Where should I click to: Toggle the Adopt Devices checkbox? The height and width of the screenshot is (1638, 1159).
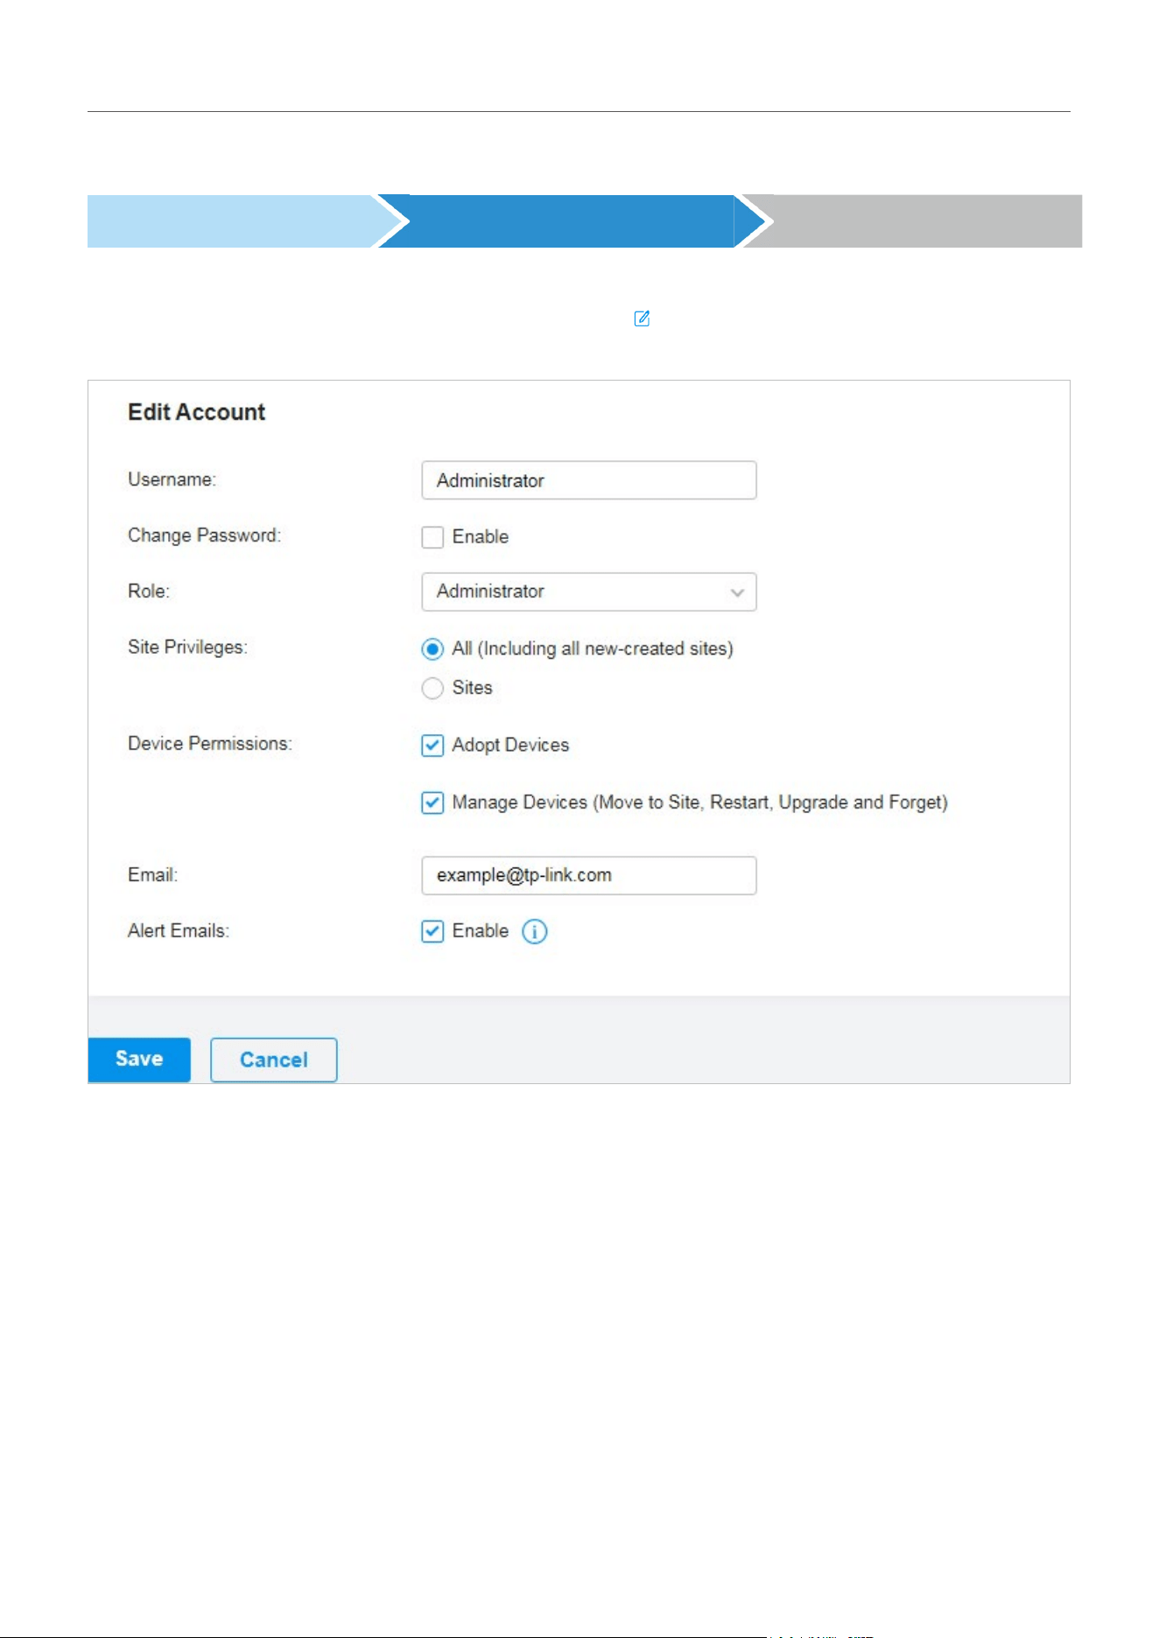432,745
